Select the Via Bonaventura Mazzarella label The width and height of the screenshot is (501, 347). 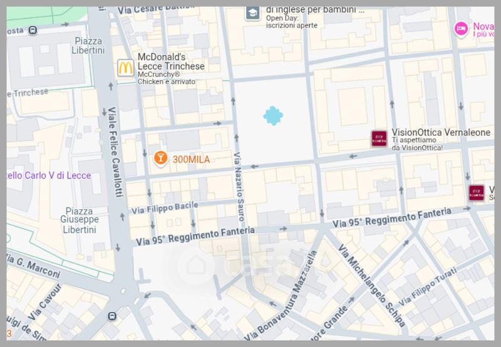281,294
